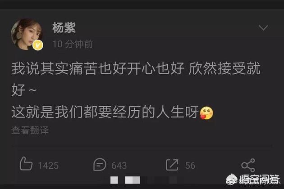Open the 杨紫 username link
The width and height of the screenshot is (284, 189).
click(x=64, y=27)
